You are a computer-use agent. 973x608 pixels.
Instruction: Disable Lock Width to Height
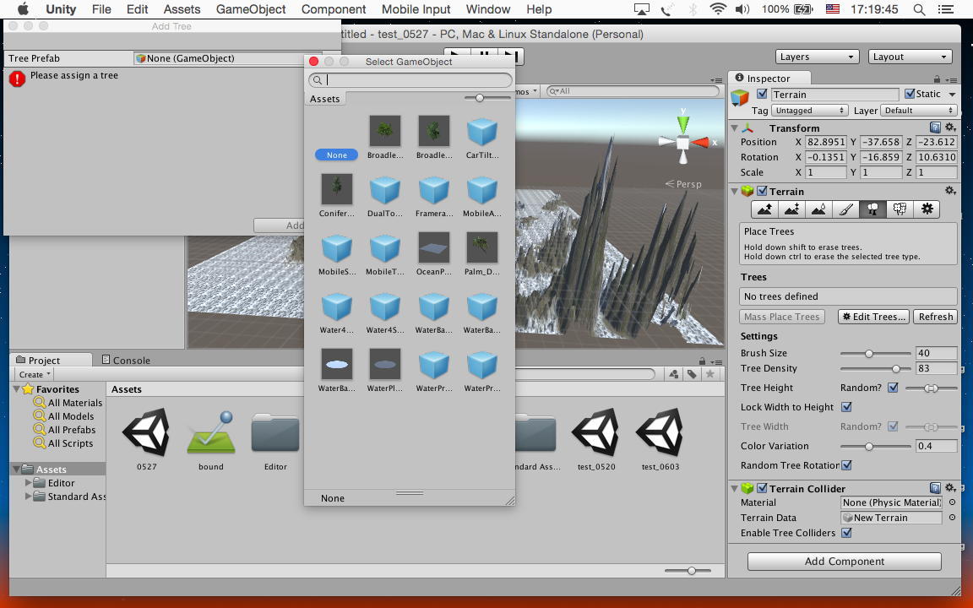(846, 407)
